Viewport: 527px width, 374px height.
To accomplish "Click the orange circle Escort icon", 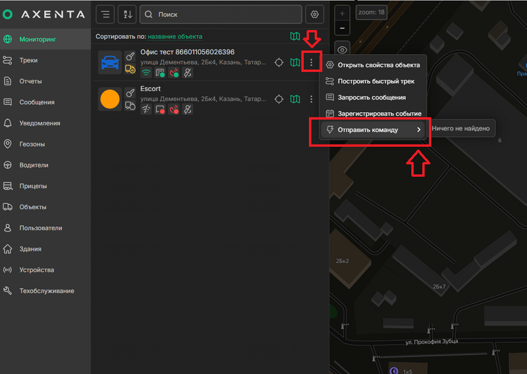I will click(110, 99).
